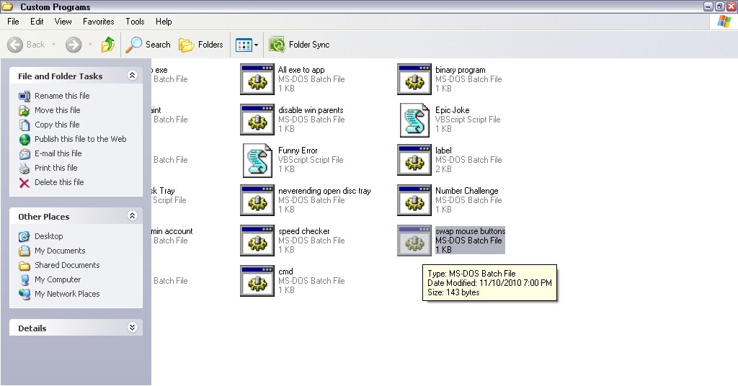Select the swap mouse buttons icon
This screenshot has width=738, height=386.
(x=414, y=241)
